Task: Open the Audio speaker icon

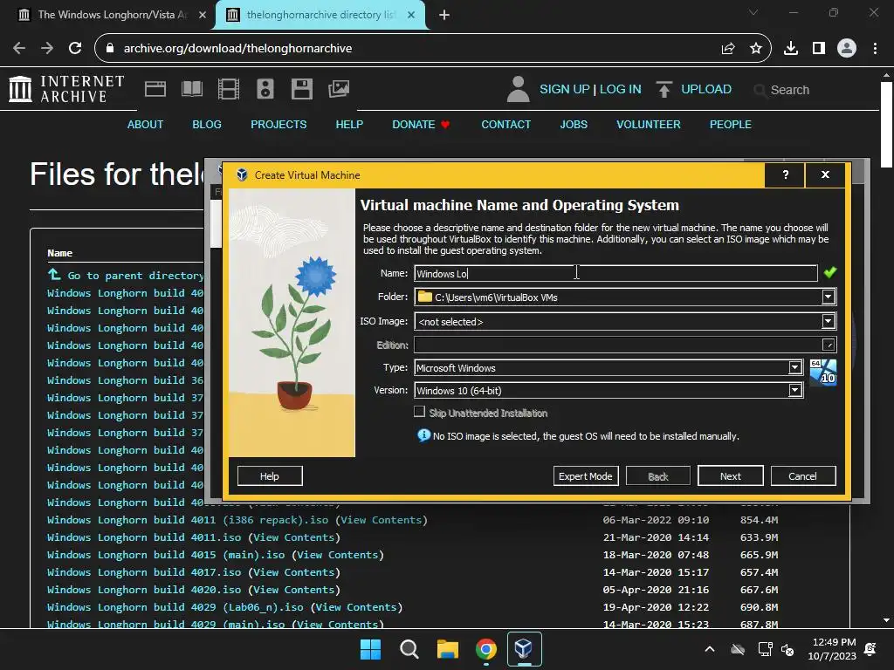Action: pyautogui.click(x=265, y=89)
